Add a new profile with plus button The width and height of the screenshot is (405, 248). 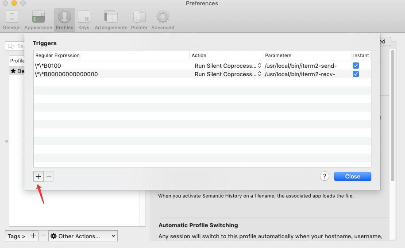coord(33,236)
